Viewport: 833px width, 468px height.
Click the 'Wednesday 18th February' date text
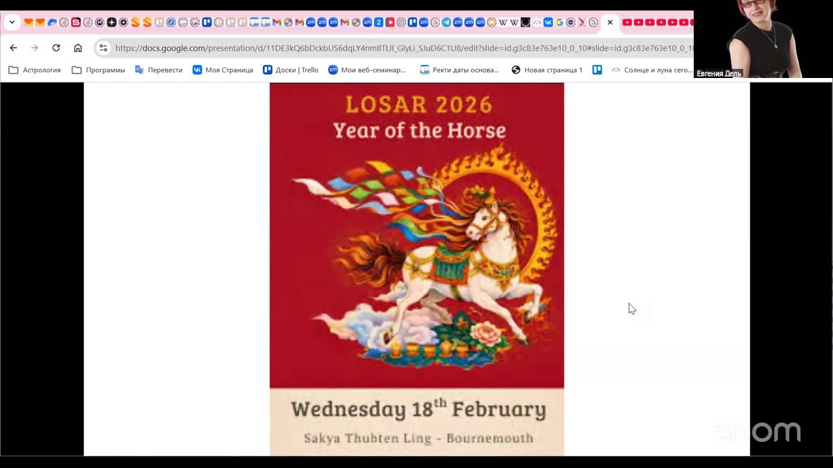pos(418,409)
